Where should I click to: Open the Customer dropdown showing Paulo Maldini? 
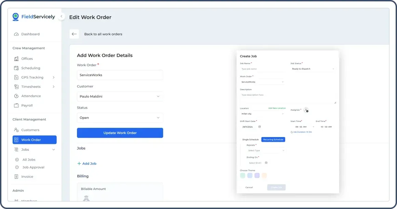tap(120, 96)
